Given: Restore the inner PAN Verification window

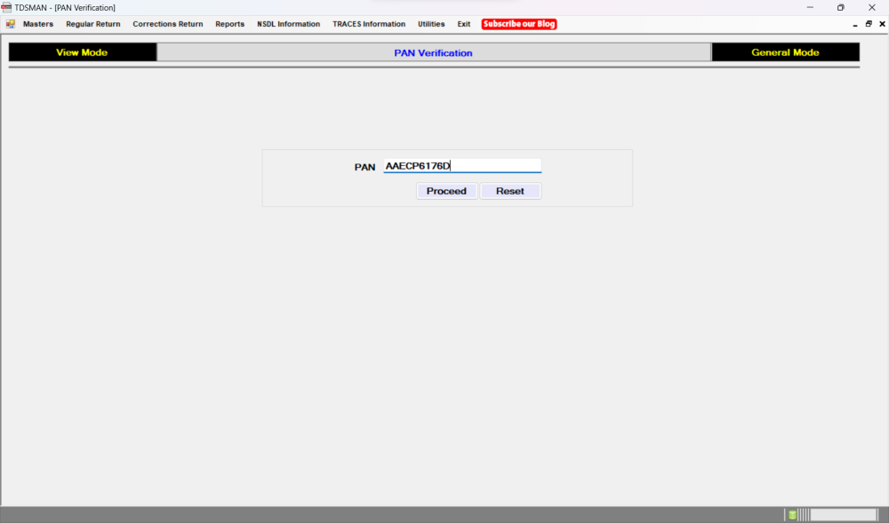Looking at the screenshot, I should click(869, 24).
